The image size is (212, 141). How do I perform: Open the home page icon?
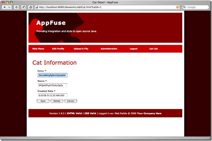point(31,7)
